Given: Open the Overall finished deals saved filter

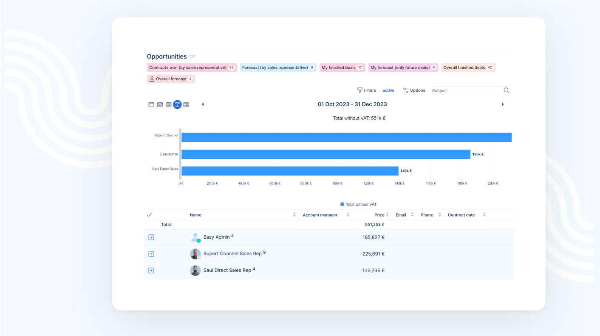Looking at the screenshot, I should click(468, 68).
